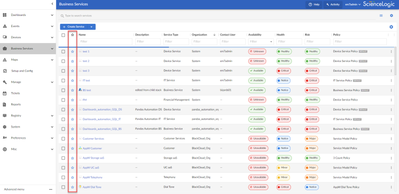Click the list view icon near search
This screenshot has width=399, height=194.
point(381,16)
